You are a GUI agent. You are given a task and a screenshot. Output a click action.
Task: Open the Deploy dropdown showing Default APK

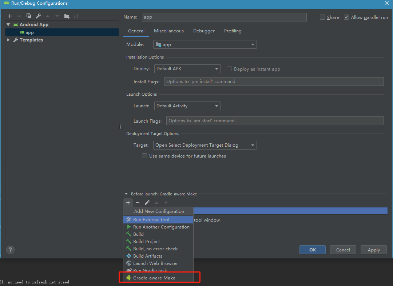[x=187, y=68]
